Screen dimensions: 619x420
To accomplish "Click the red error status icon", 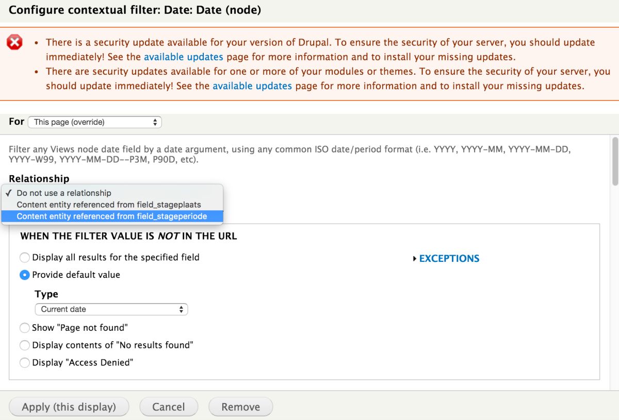I will point(14,43).
